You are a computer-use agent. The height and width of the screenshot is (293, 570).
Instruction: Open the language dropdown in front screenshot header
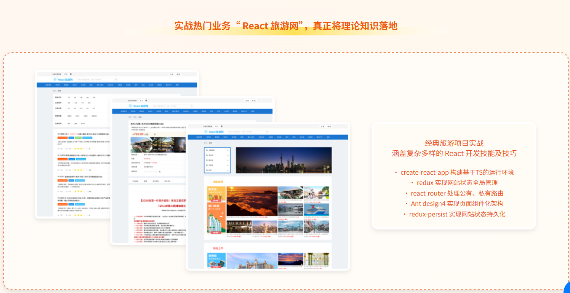click(217, 126)
